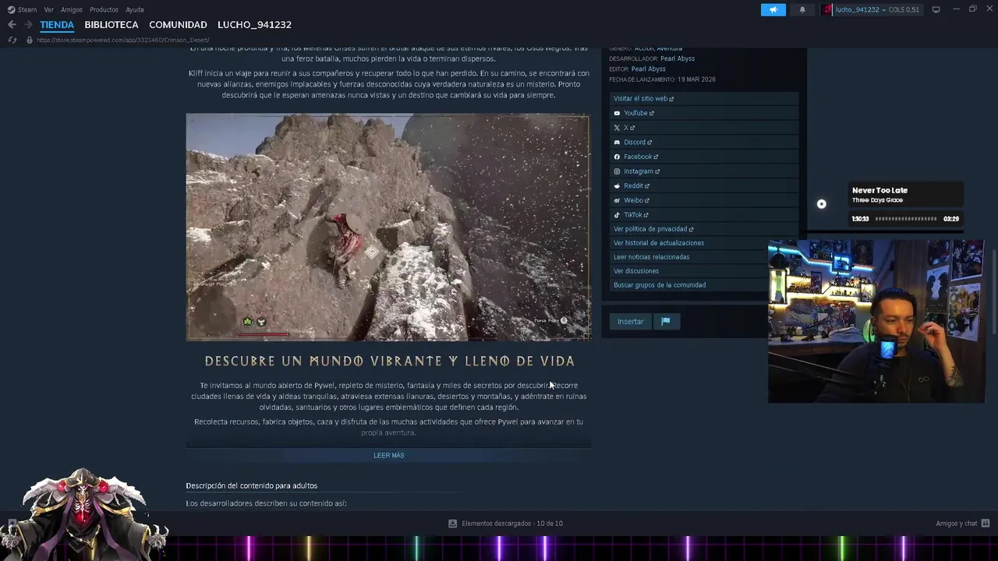This screenshot has height=561, width=998.
Task: Open the LUCHO_941232 profile tab
Action: click(x=254, y=25)
